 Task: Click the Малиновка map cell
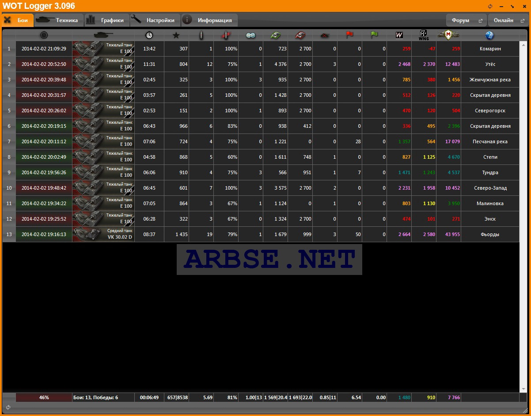[490, 203]
